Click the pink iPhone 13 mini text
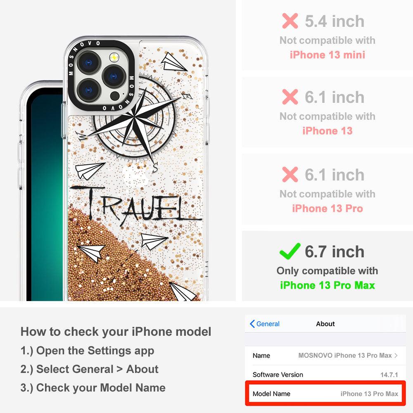Image resolution: width=413 pixels, height=413 pixels. (x=328, y=55)
